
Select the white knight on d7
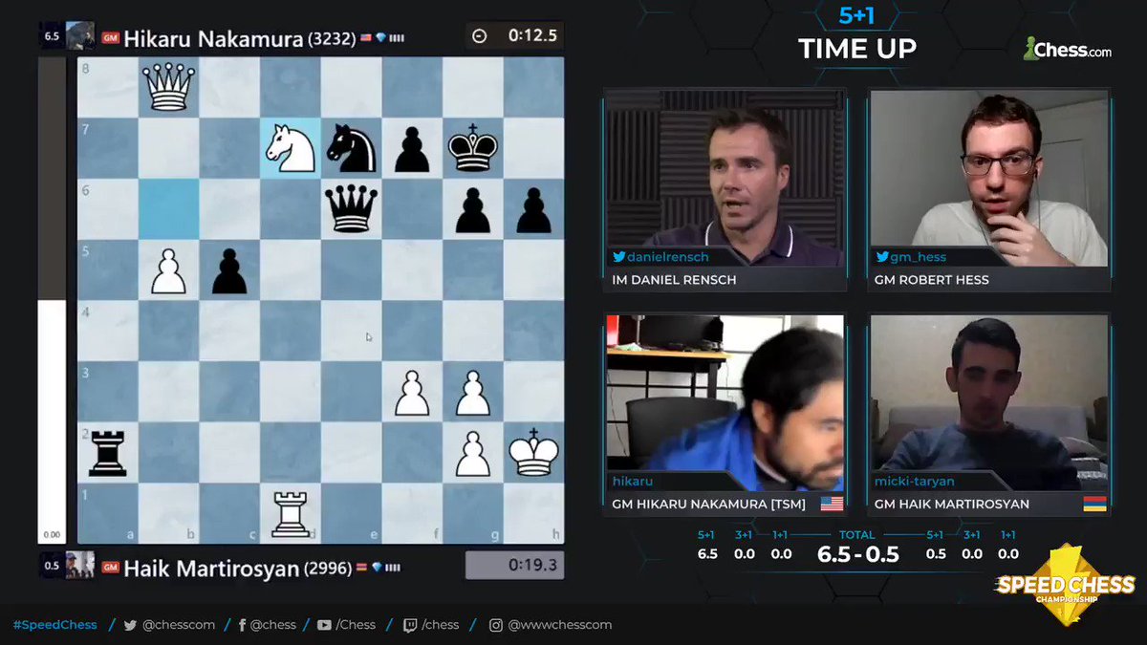click(291, 148)
